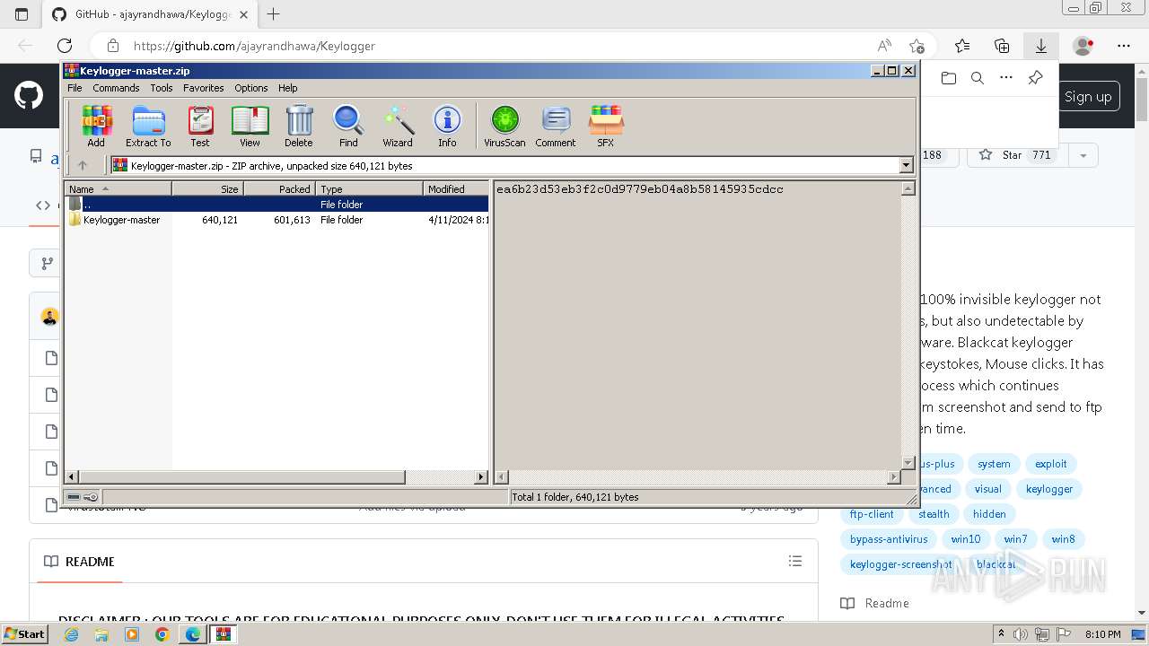Expand the archive path dropdown
The image size is (1149, 646).
(x=906, y=165)
